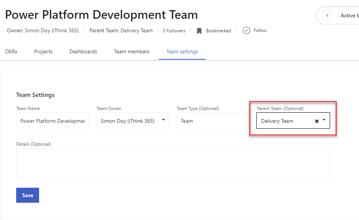Select the Team settings tab
The width and height of the screenshot is (359, 220).
[x=182, y=51]
